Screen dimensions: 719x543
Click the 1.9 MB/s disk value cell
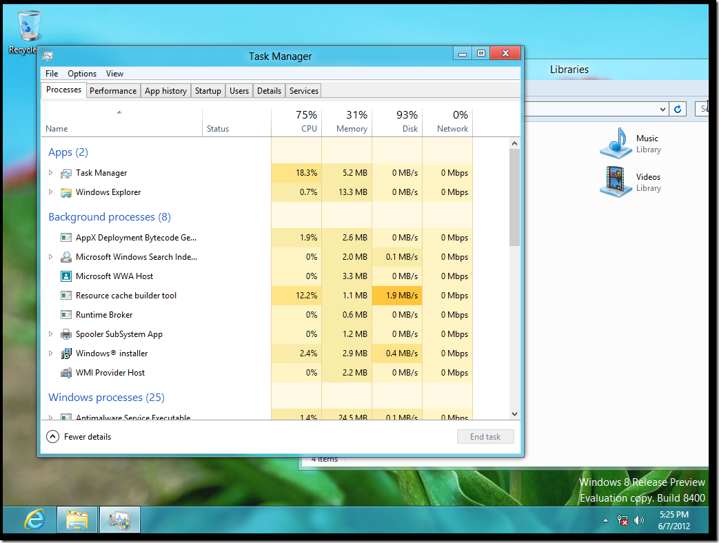(397, 296)
